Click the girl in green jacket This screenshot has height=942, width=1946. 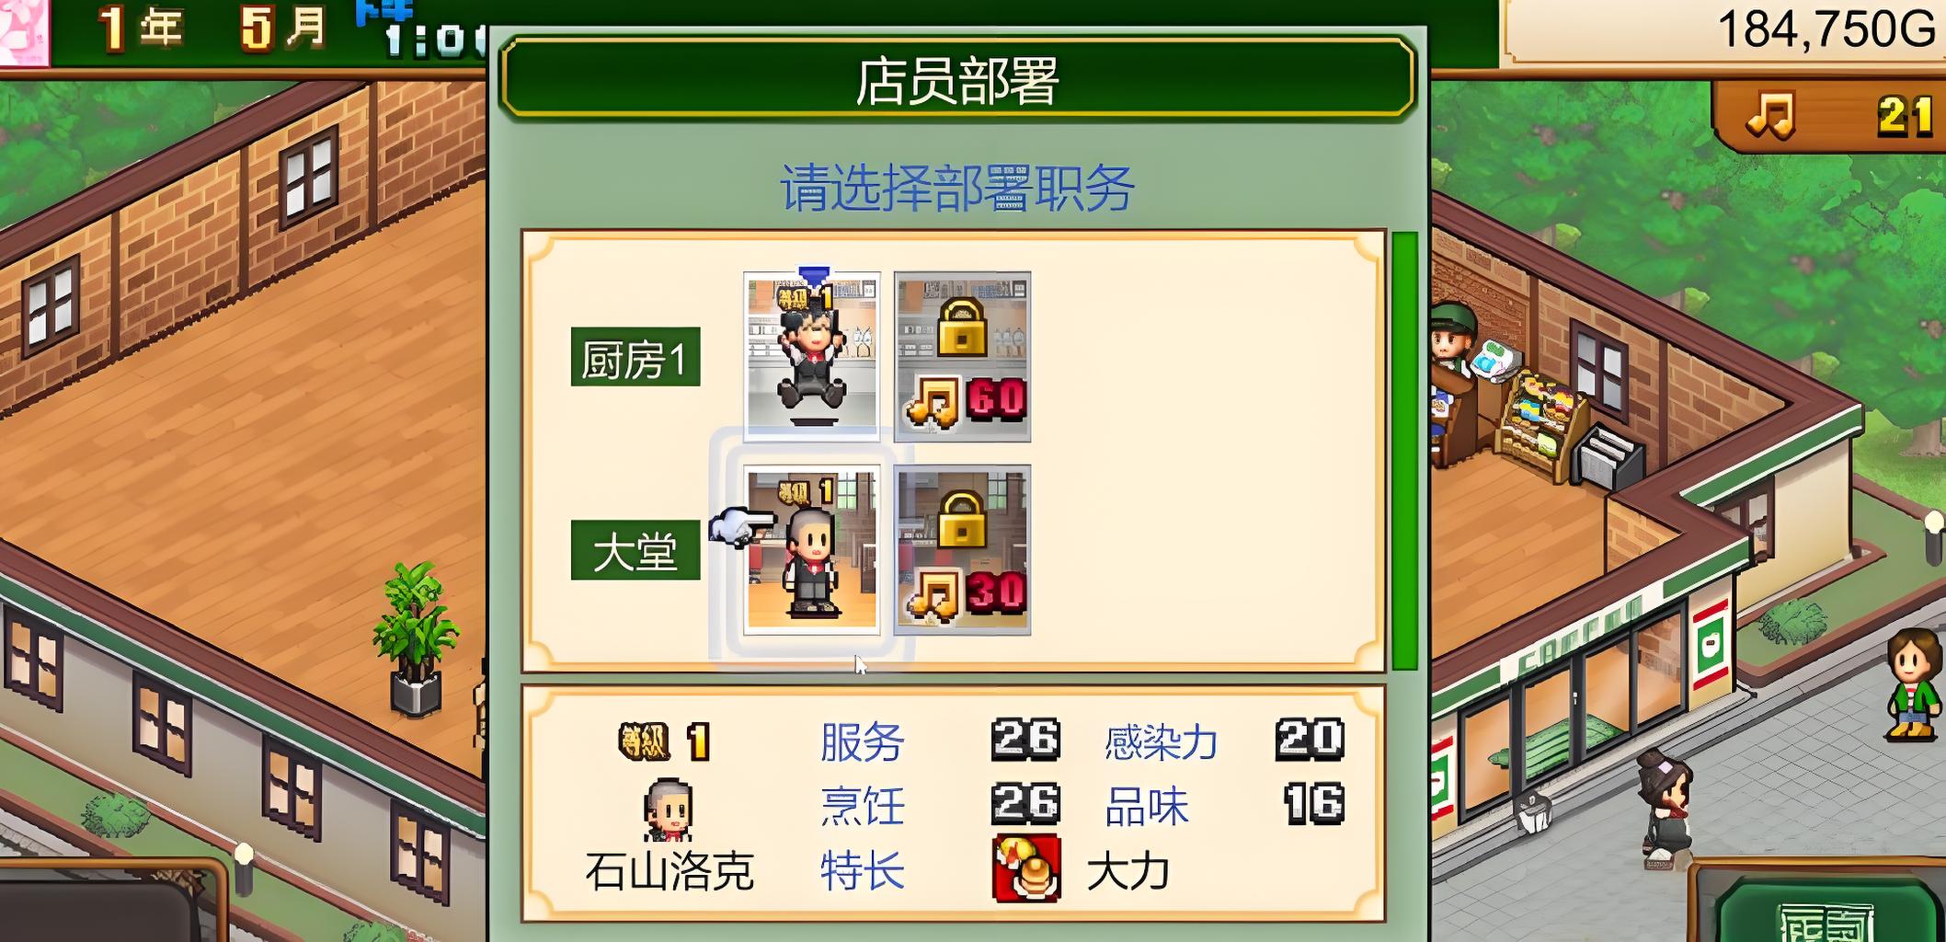(x=1912, y=684)
